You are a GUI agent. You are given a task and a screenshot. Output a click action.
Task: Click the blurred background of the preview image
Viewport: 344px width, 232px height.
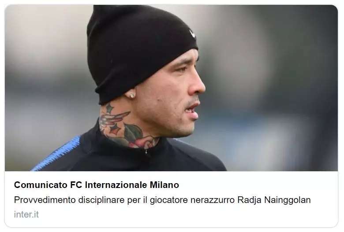(274, 88)
